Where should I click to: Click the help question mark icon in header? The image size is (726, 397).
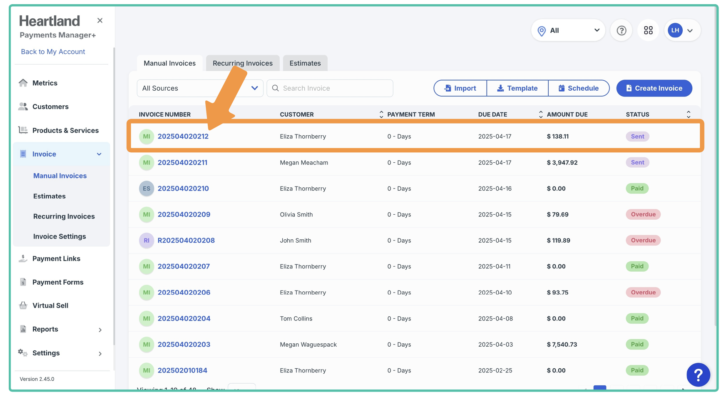pos(621,30)
